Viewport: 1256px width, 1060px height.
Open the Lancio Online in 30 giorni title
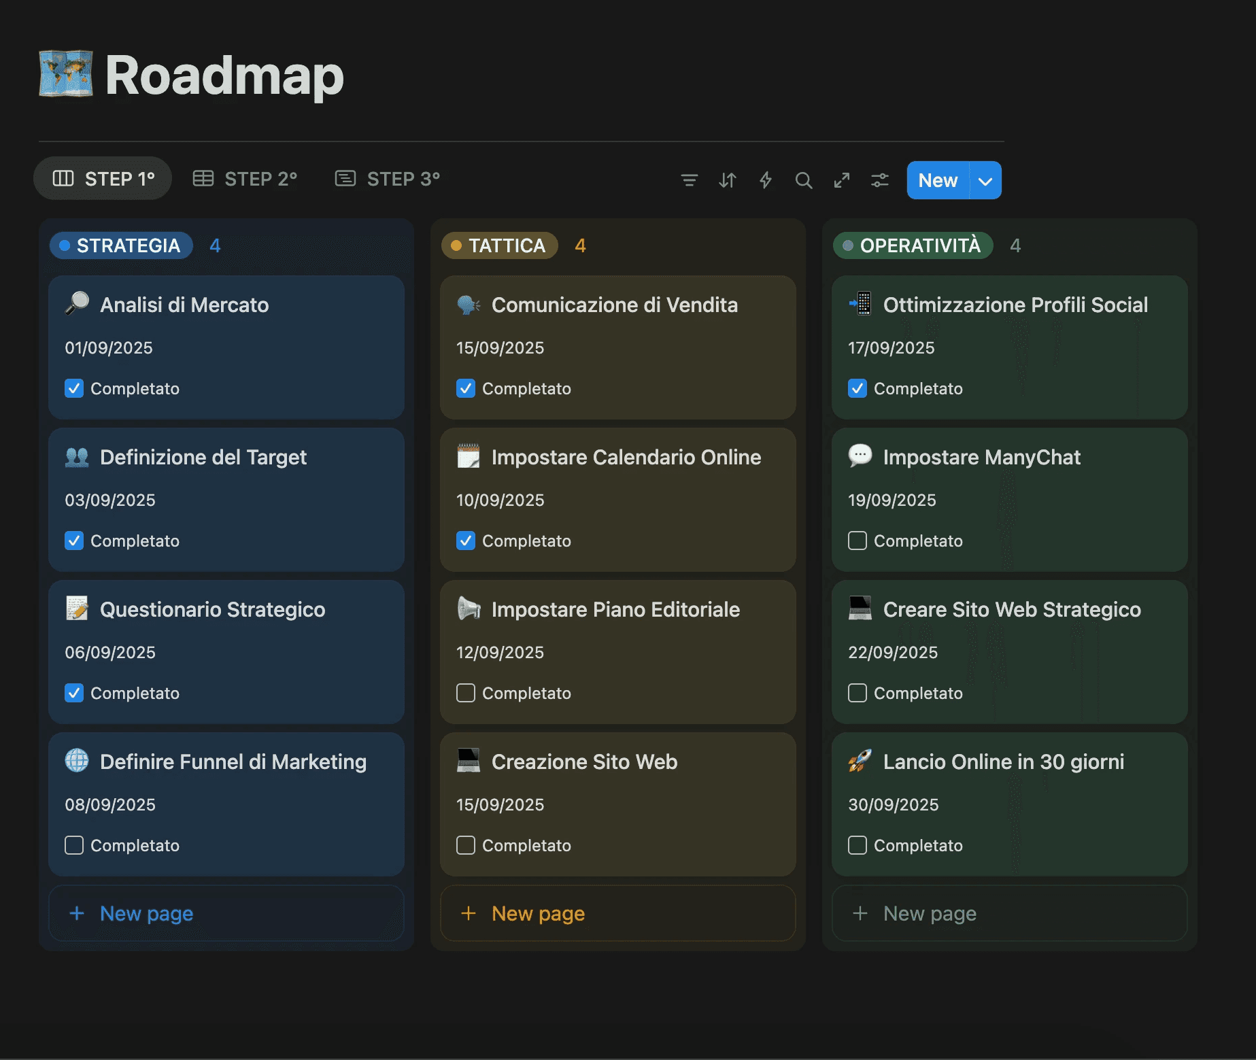coord(1004,762)
